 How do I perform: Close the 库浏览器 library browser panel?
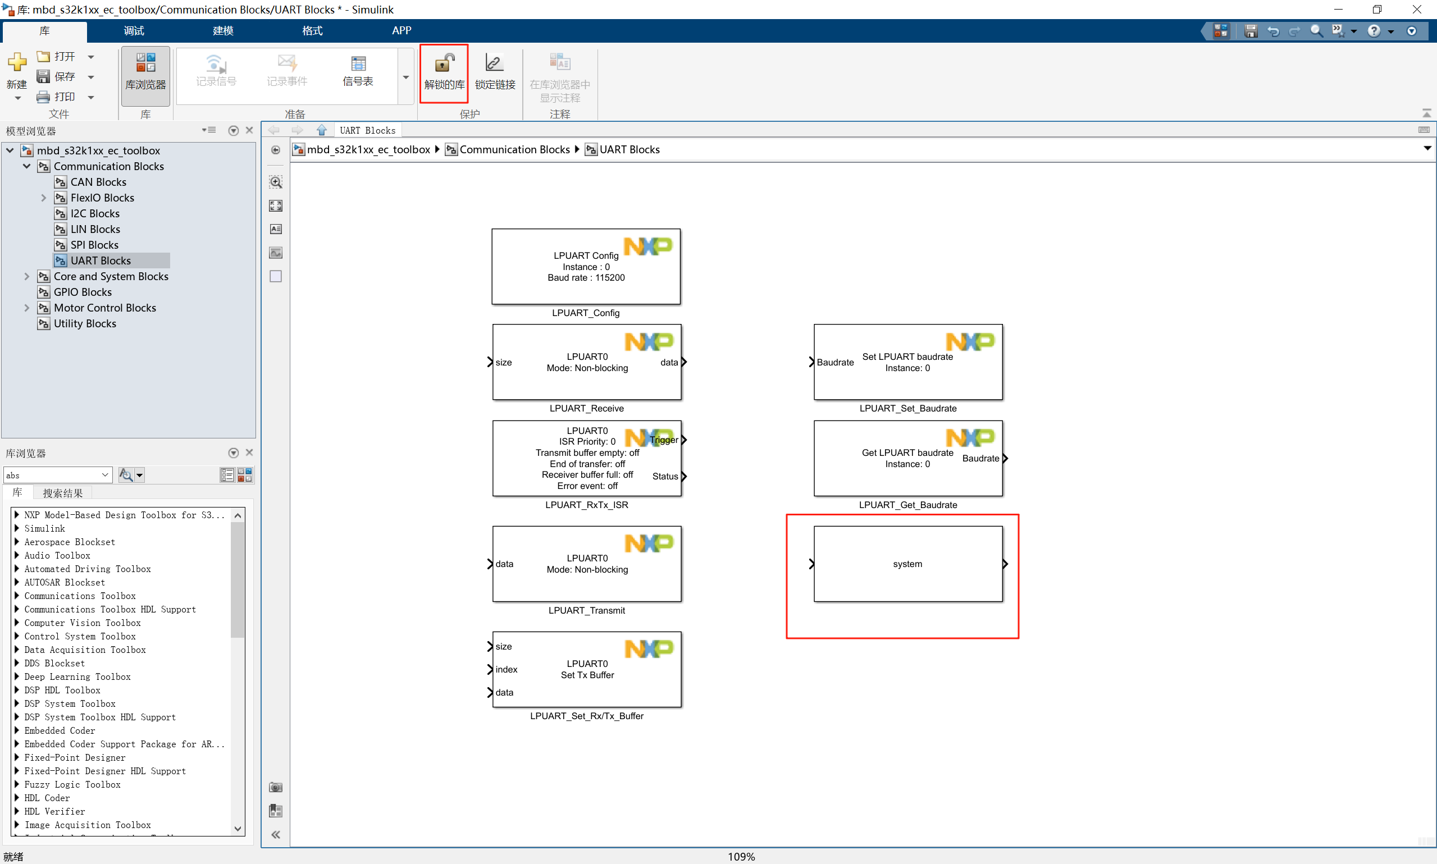[249, 452]
